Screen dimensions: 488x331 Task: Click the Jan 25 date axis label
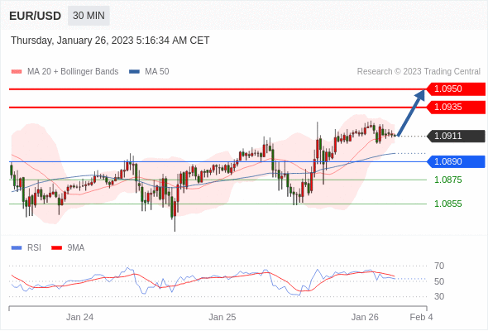pos(222,317)
